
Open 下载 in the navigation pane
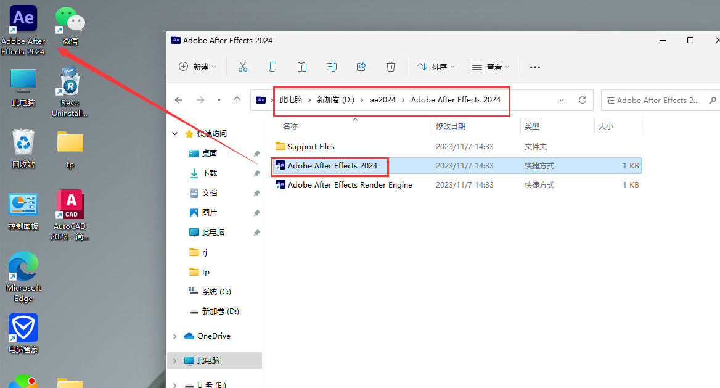[210, 173]
